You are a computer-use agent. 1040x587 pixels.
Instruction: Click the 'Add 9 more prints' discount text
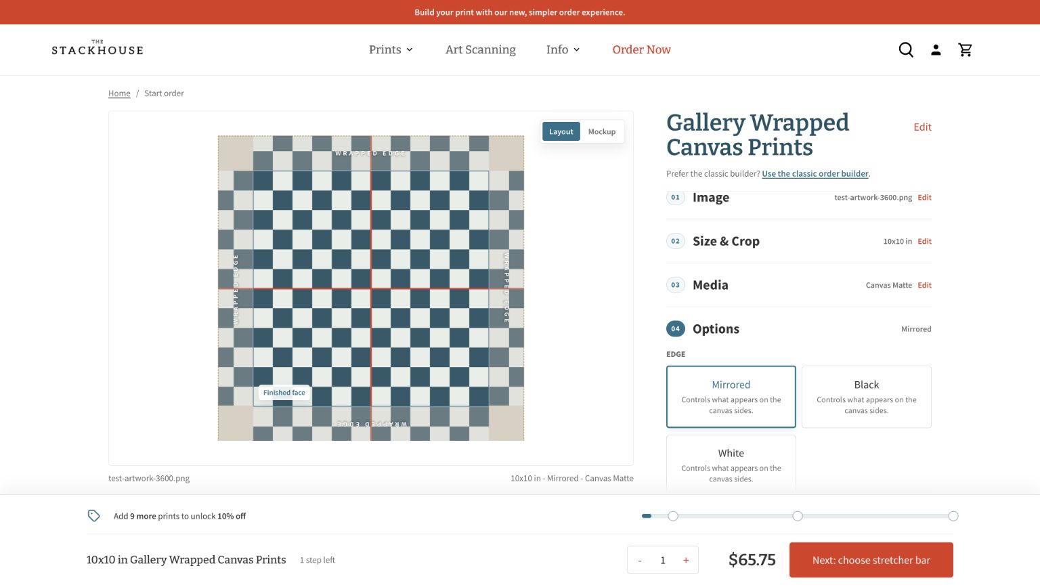179,516
